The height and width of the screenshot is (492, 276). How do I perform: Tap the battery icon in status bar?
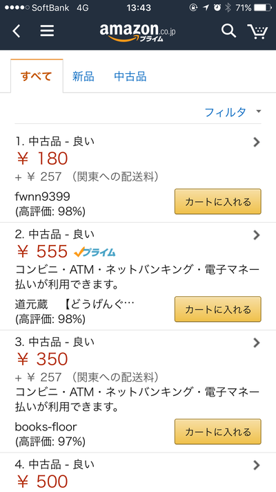point(263,8)
